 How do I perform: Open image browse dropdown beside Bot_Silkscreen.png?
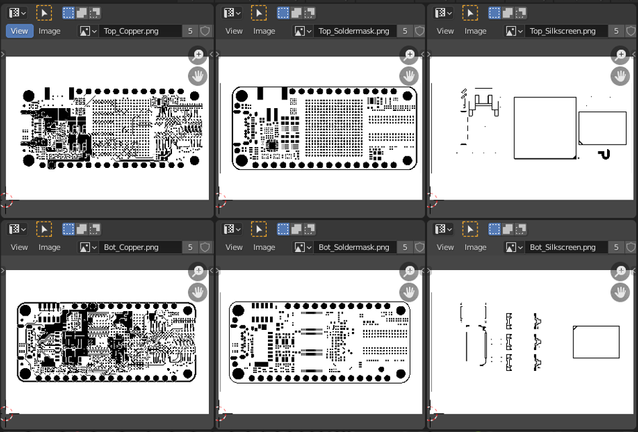click(514, 247)
